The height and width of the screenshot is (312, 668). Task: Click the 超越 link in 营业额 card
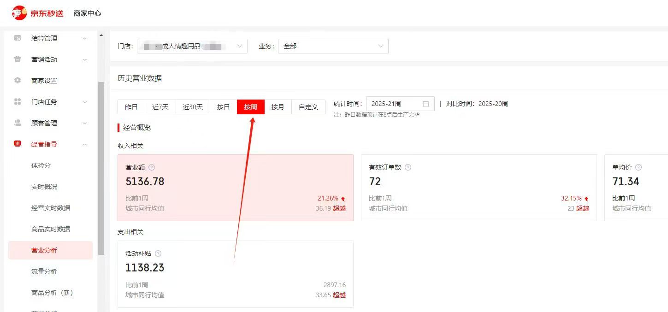[339, 208]
